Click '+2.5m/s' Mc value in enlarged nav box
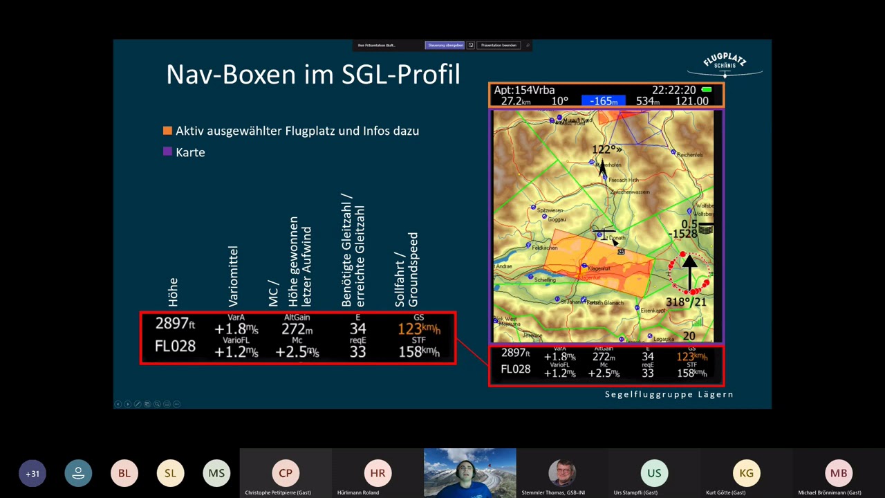 [x=297, y=352]
